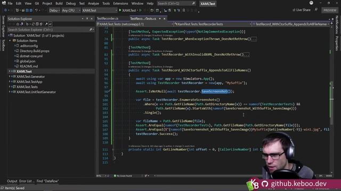The width and height of the screenshot is (341, 191).
Task: Expand the XAMLTest.Tests project node
Action: pos(10,87)
